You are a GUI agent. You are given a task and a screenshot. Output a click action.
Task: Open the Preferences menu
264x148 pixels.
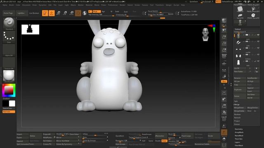[x=113, y=5]
